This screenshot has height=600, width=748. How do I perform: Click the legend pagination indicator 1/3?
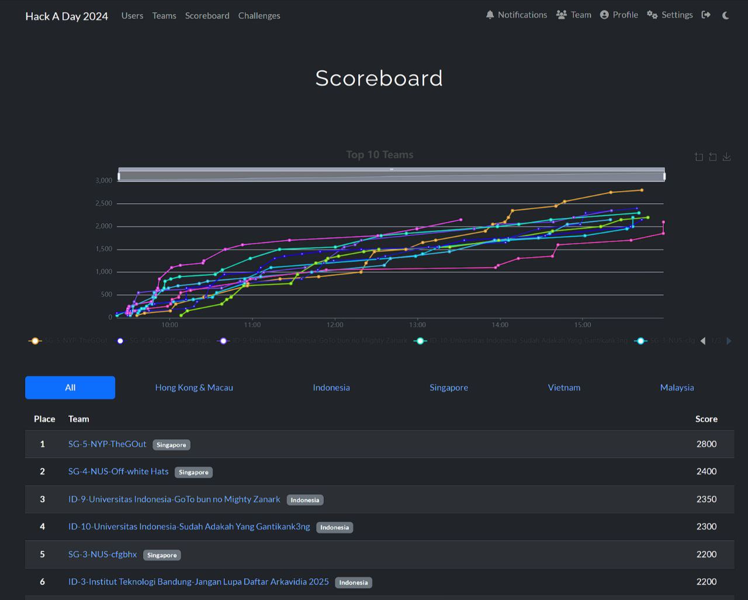tap(715, 341)
